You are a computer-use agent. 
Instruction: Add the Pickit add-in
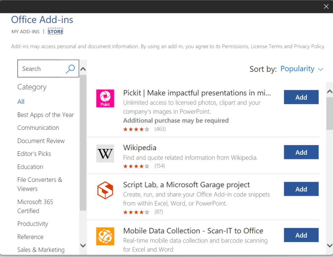(301, 97)
